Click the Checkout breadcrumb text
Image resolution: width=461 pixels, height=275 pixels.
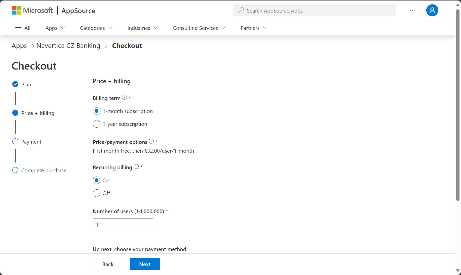[x=127, y=46]
